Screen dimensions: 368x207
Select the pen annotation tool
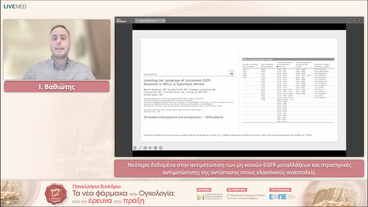140,148
